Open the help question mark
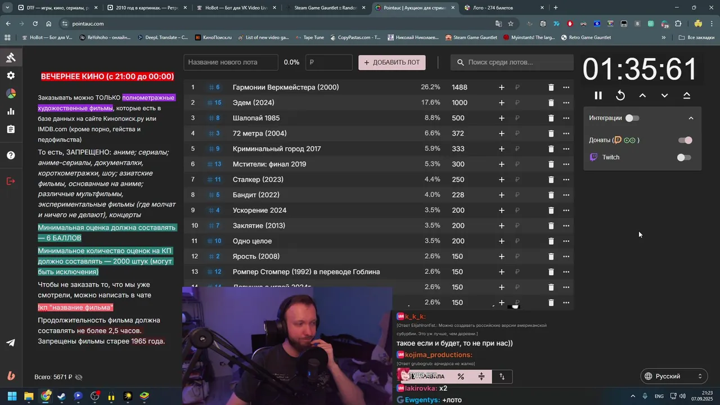 (11, 155)
